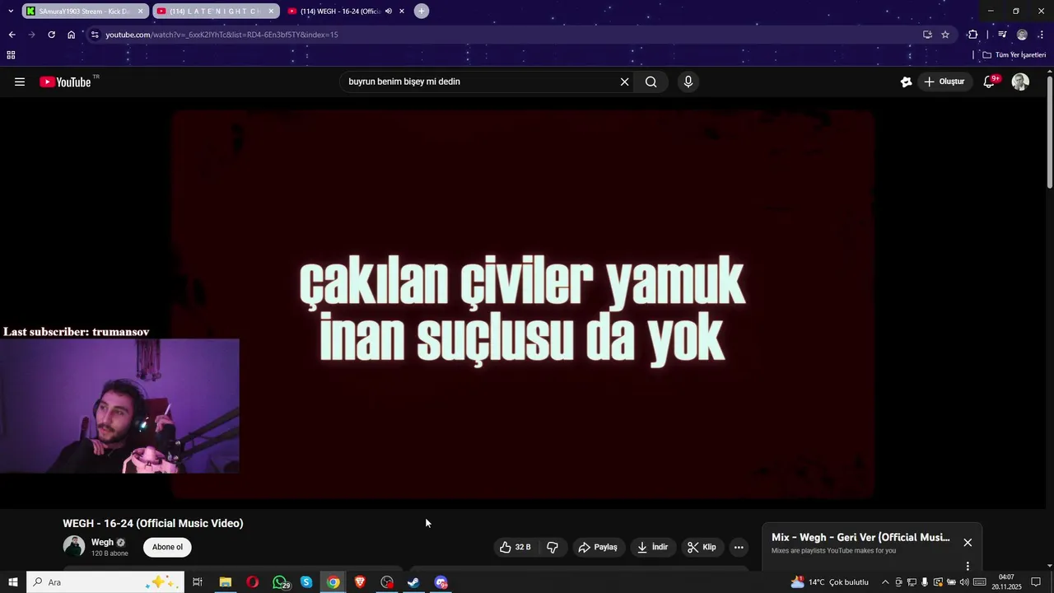Open a new browser tab
The image size is (1054, 593).
click(422, 11)
